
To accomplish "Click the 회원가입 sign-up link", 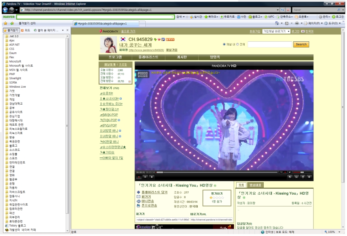I will click(x=255, y=31).
